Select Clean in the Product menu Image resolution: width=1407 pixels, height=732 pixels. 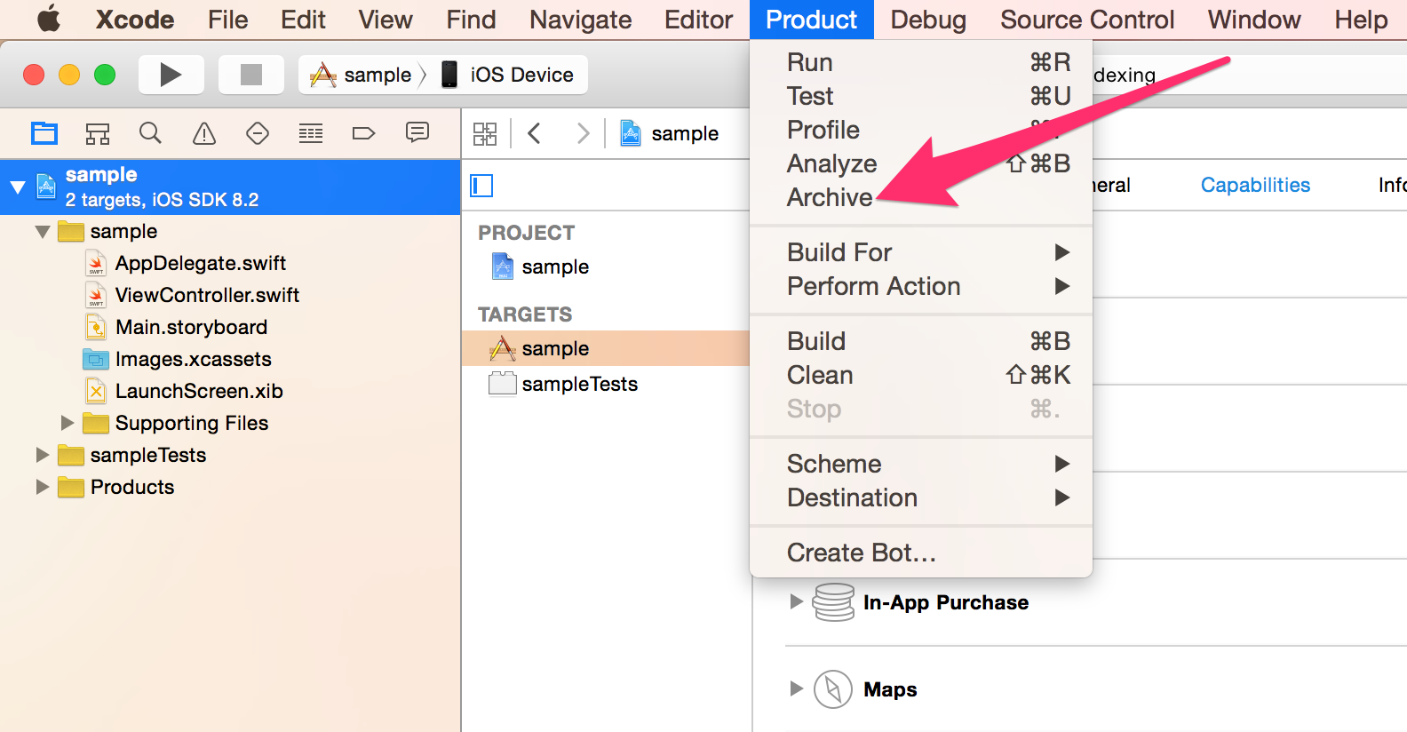820,375
